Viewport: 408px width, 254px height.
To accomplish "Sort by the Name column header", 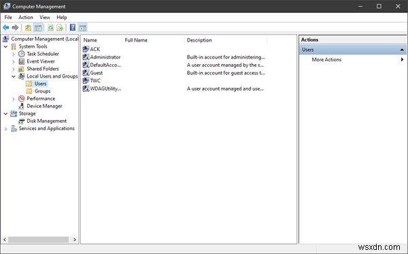I will point(101,40).
